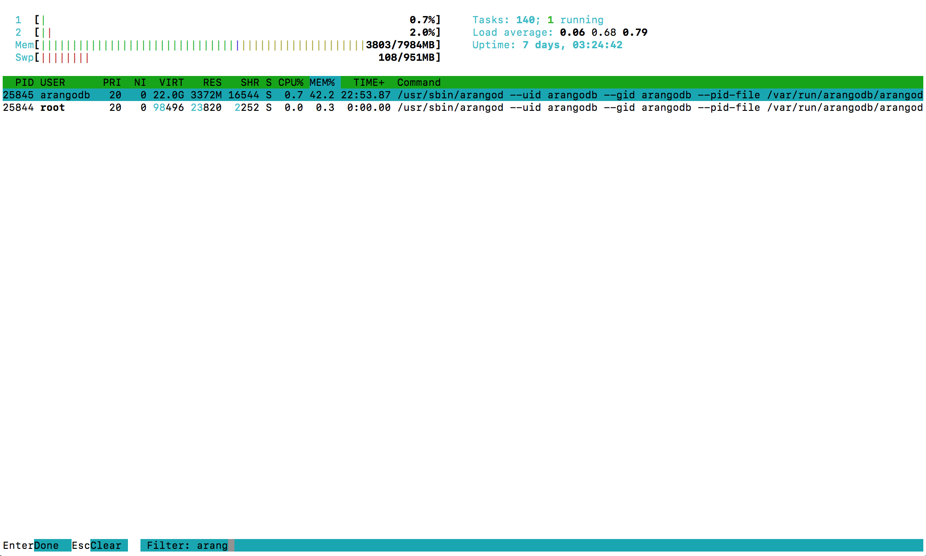
Task: Click the Command column header
Action: tap(419, 82)
